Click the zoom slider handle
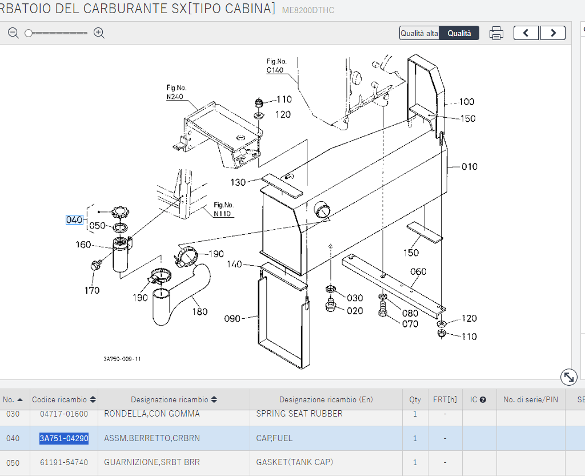Viewport: 585px width, 476px height. [x=29, y=33]
